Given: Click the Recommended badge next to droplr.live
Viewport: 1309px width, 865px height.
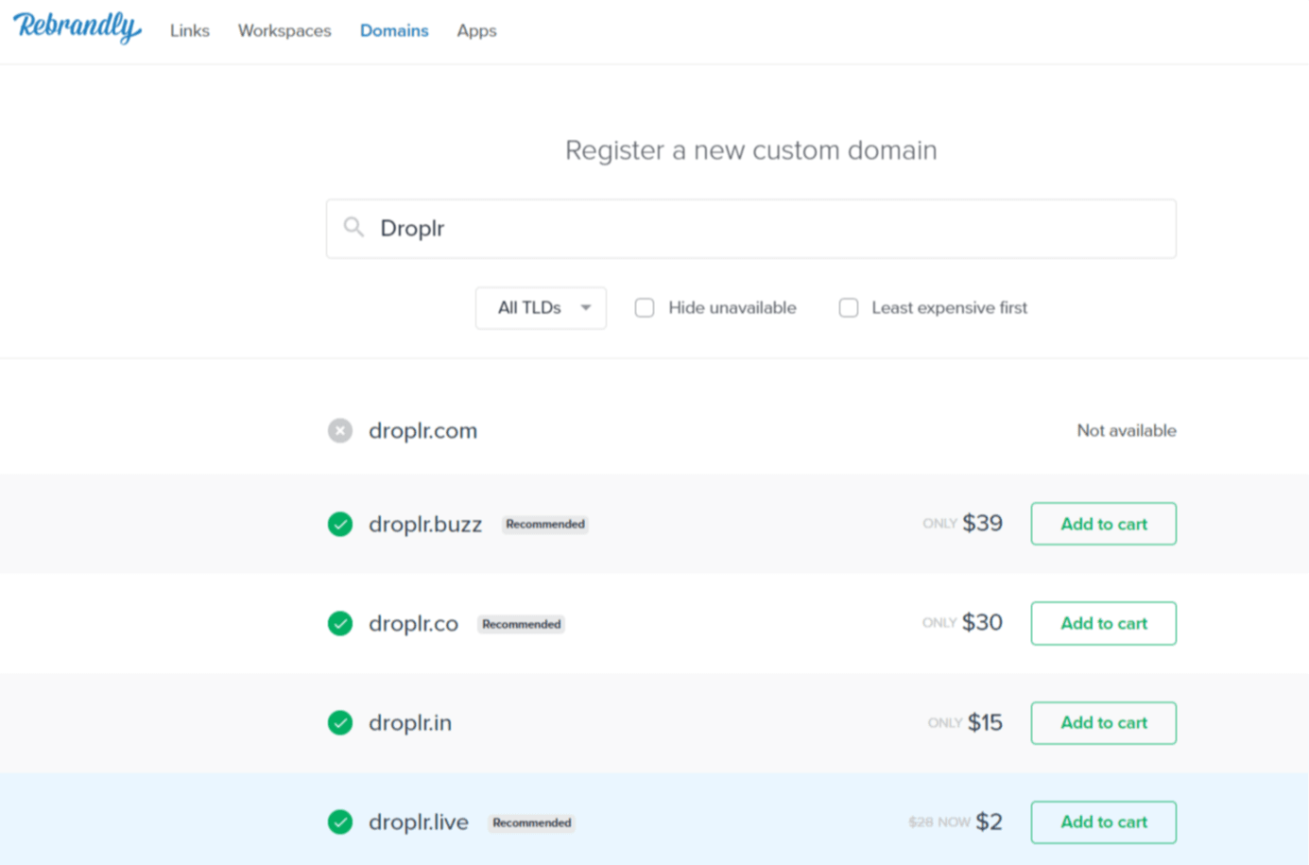Looking at the screenshot, I should [532, 822].
